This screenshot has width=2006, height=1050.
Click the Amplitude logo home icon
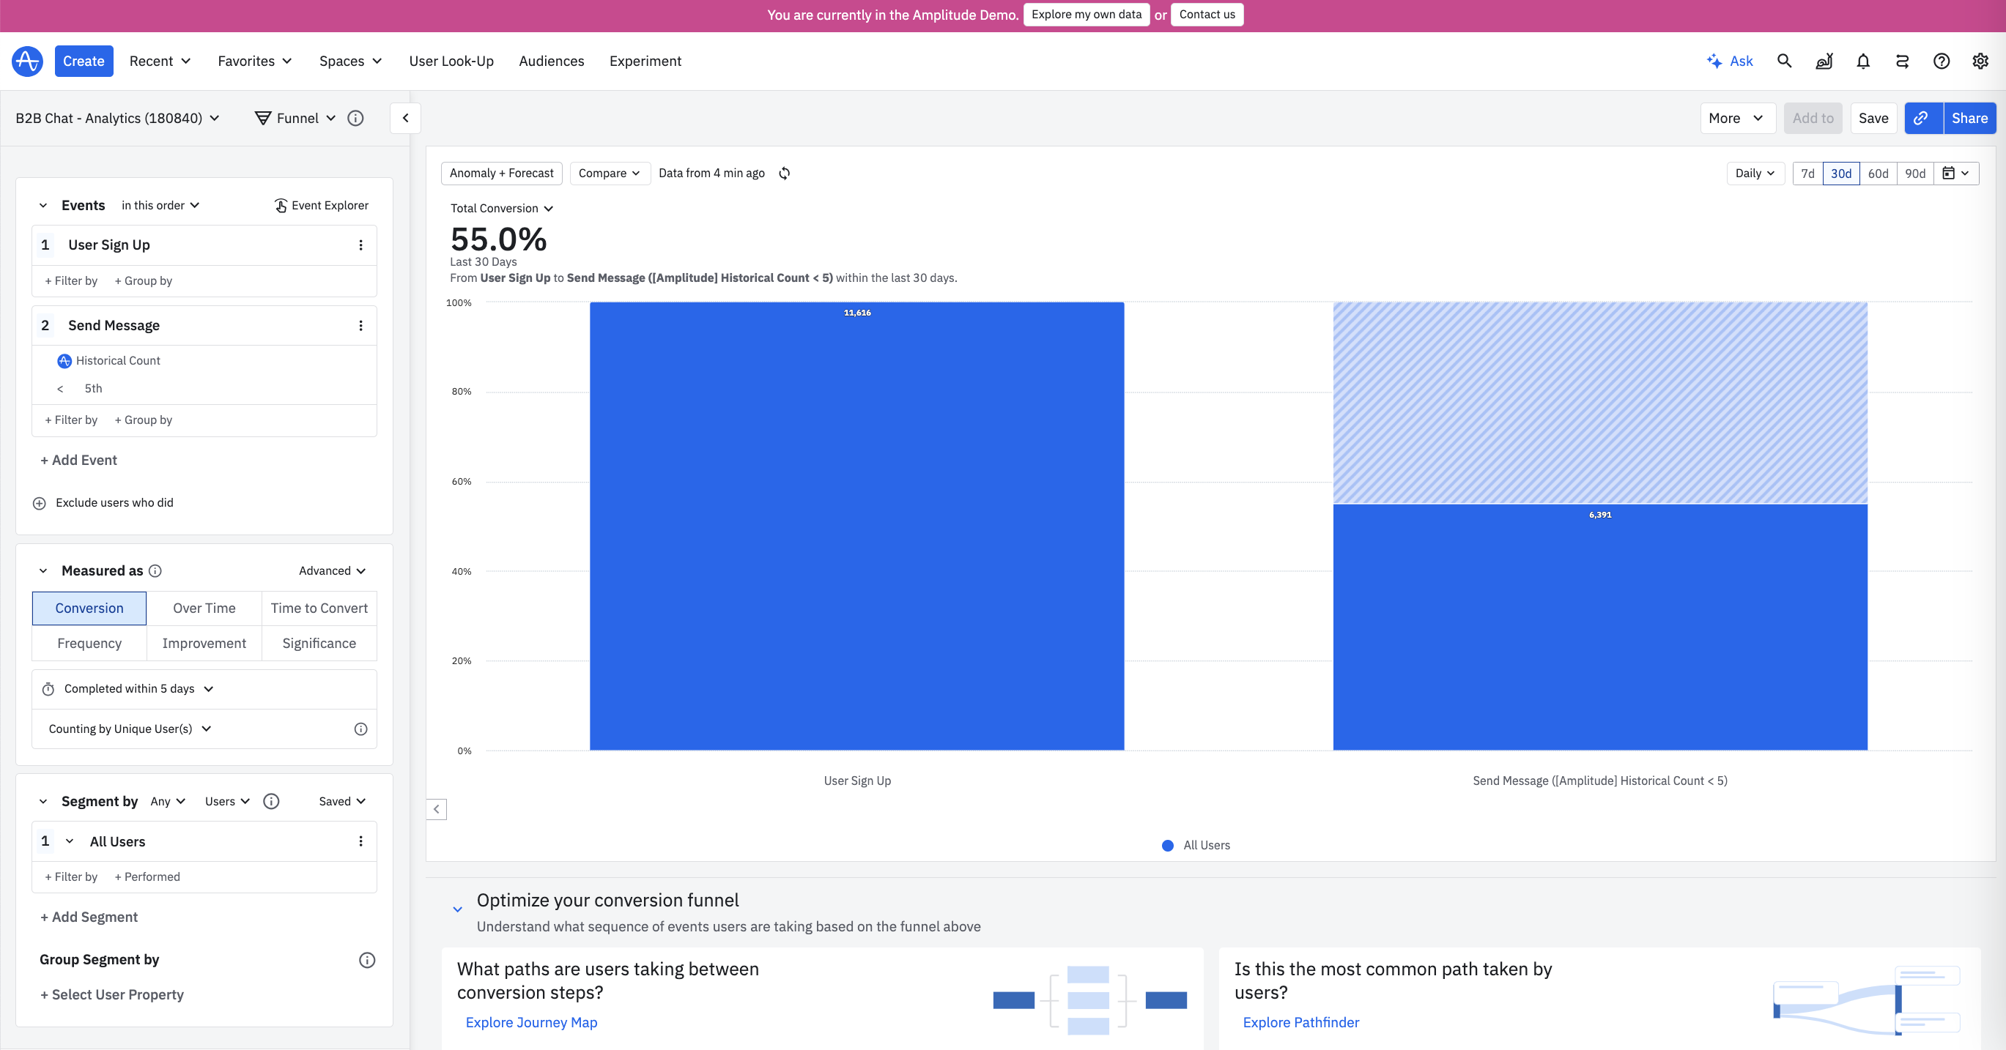click(27, 61)
